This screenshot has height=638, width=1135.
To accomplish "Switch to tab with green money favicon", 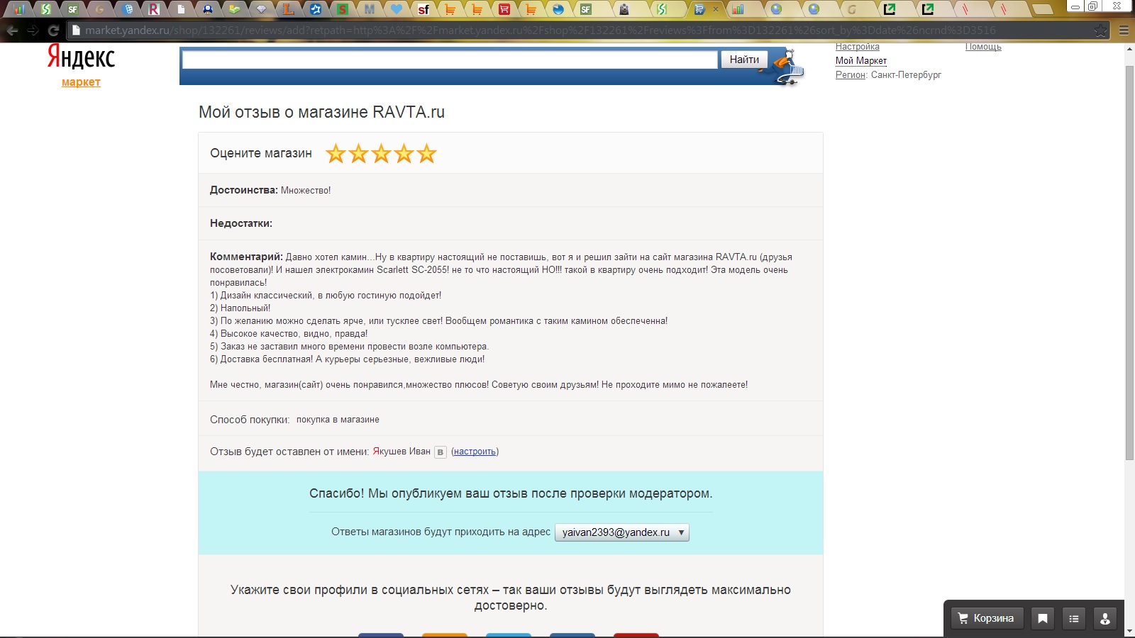I will tap(235, 9).
